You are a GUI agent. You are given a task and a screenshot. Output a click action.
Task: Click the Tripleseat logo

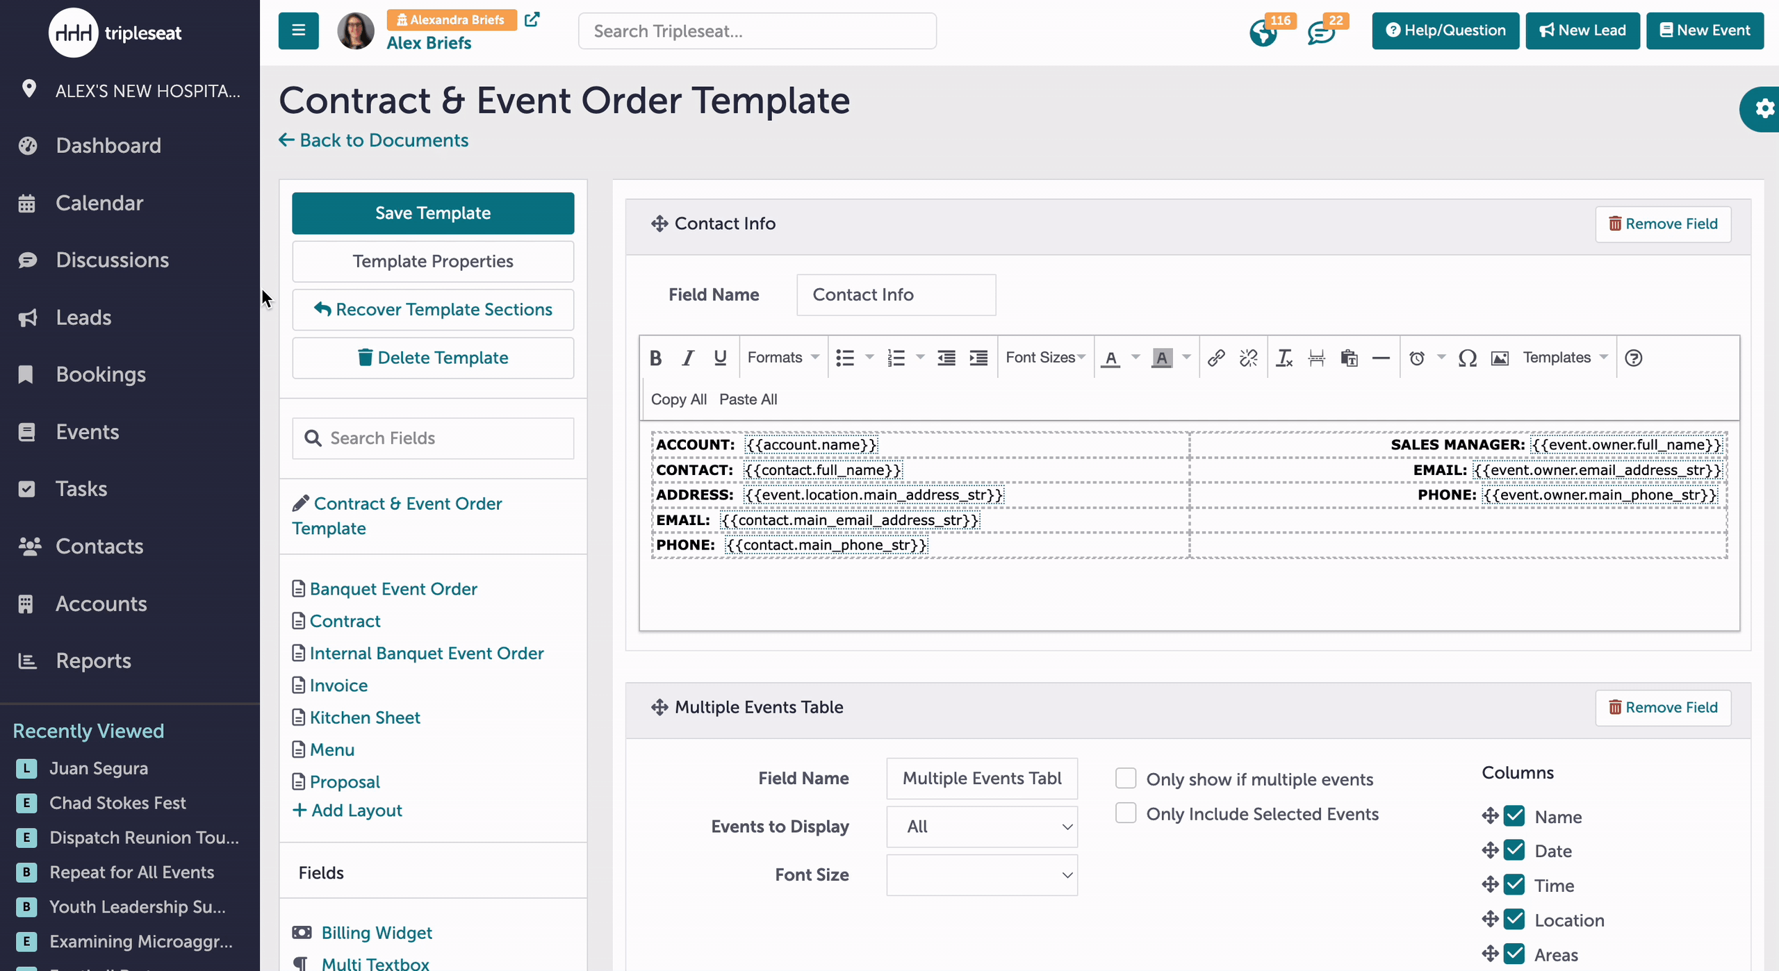pos(115,32)
